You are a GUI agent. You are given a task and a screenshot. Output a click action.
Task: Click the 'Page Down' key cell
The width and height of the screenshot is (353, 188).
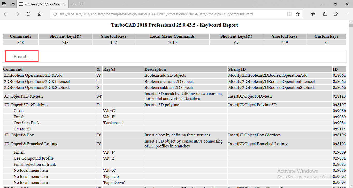123,183
